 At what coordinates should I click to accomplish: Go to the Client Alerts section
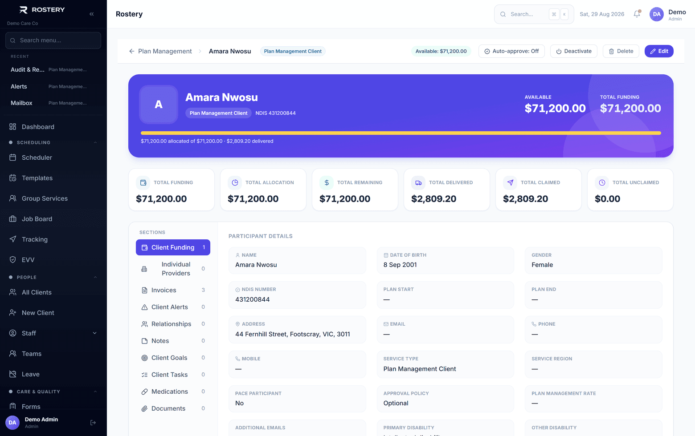(x=173, y=307)
